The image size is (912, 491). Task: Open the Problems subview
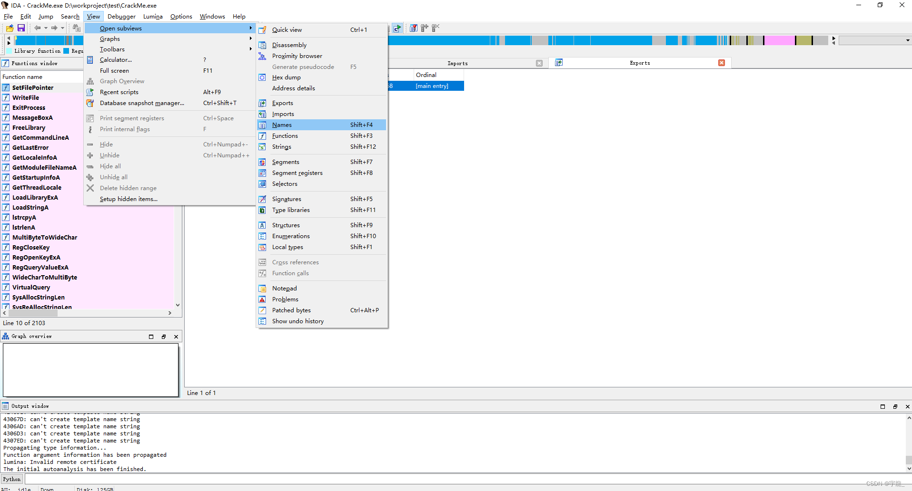(x=322, y=299)
